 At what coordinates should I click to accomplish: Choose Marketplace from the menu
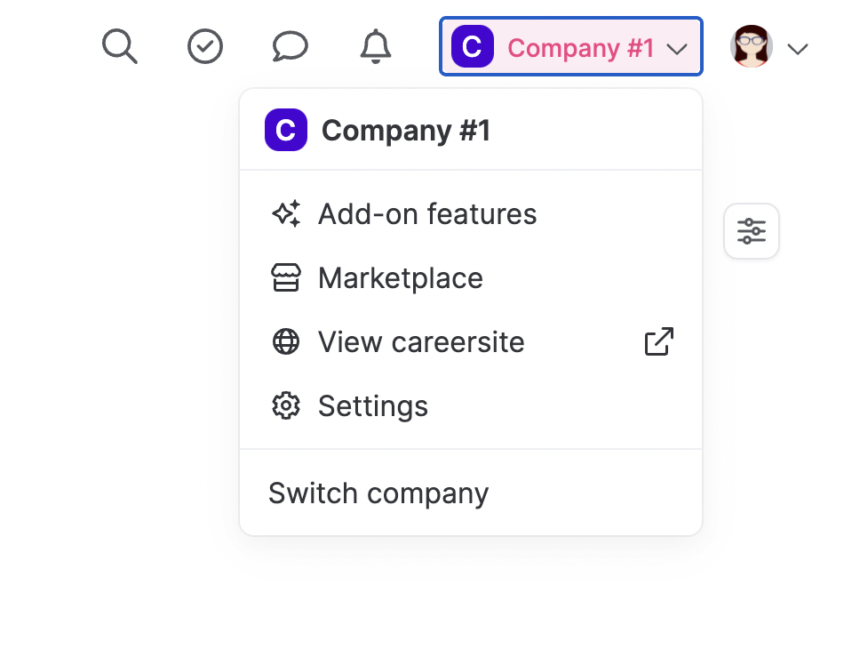tap(401, 278)
